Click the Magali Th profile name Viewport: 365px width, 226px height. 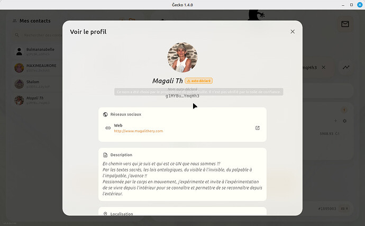pos(167,81)
